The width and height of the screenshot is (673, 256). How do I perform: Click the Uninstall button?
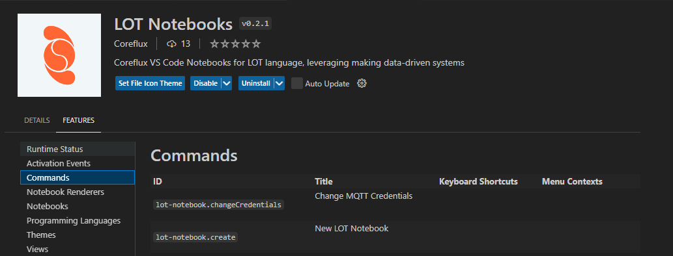pos(256,83)
